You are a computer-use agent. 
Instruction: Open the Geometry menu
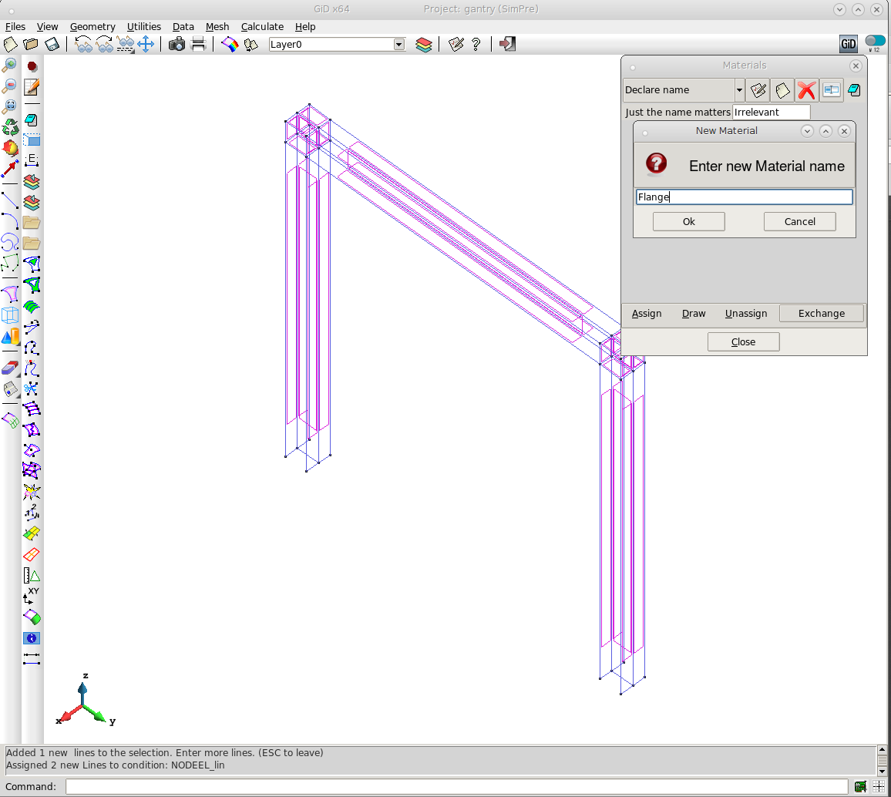tap(92, 26)
